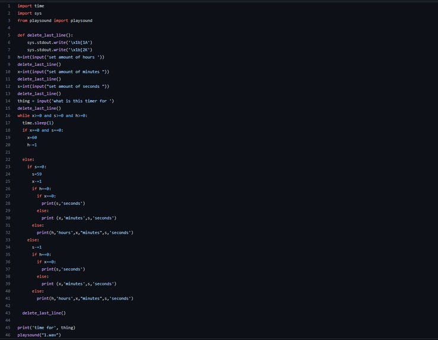The image size is (438, 340).
Task: Select line number 44 in the gutter
Action: 8,320
